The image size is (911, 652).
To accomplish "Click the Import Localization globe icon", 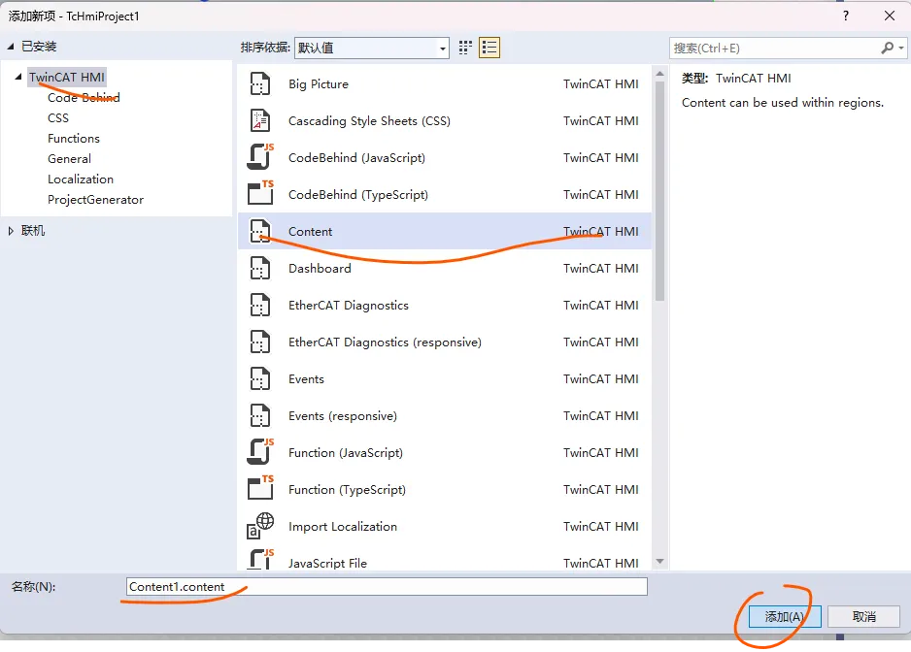I will tap(260, 526).
